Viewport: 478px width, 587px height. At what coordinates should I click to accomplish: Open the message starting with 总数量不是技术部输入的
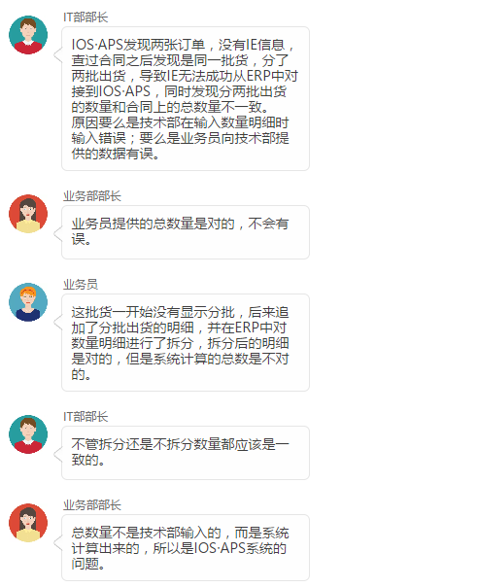tap(186, 548)
